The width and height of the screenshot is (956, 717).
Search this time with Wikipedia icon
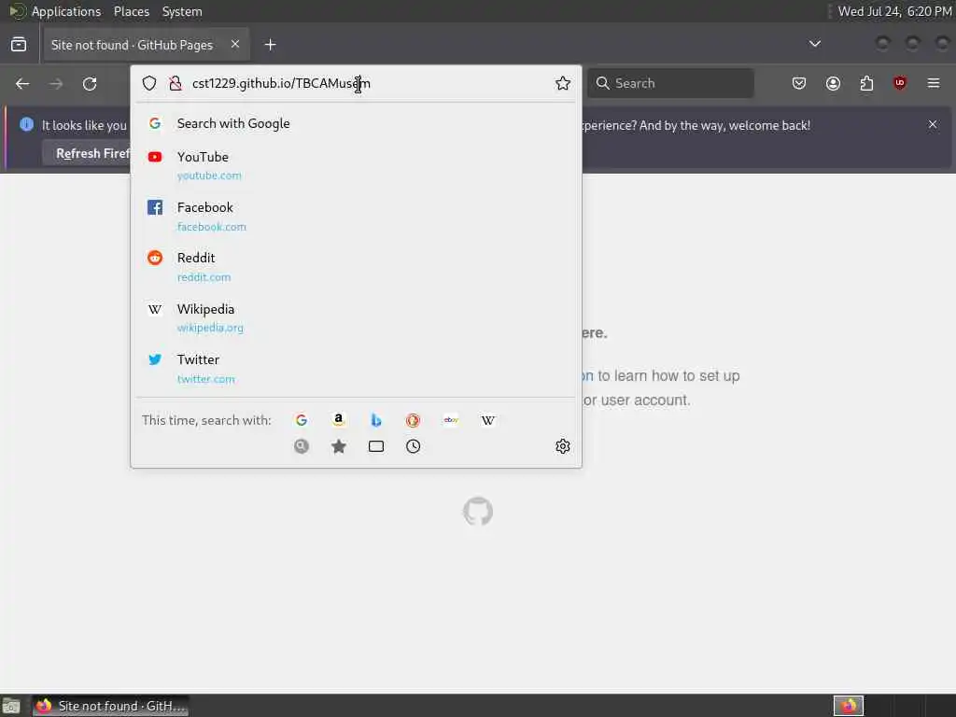coord(488,420)
